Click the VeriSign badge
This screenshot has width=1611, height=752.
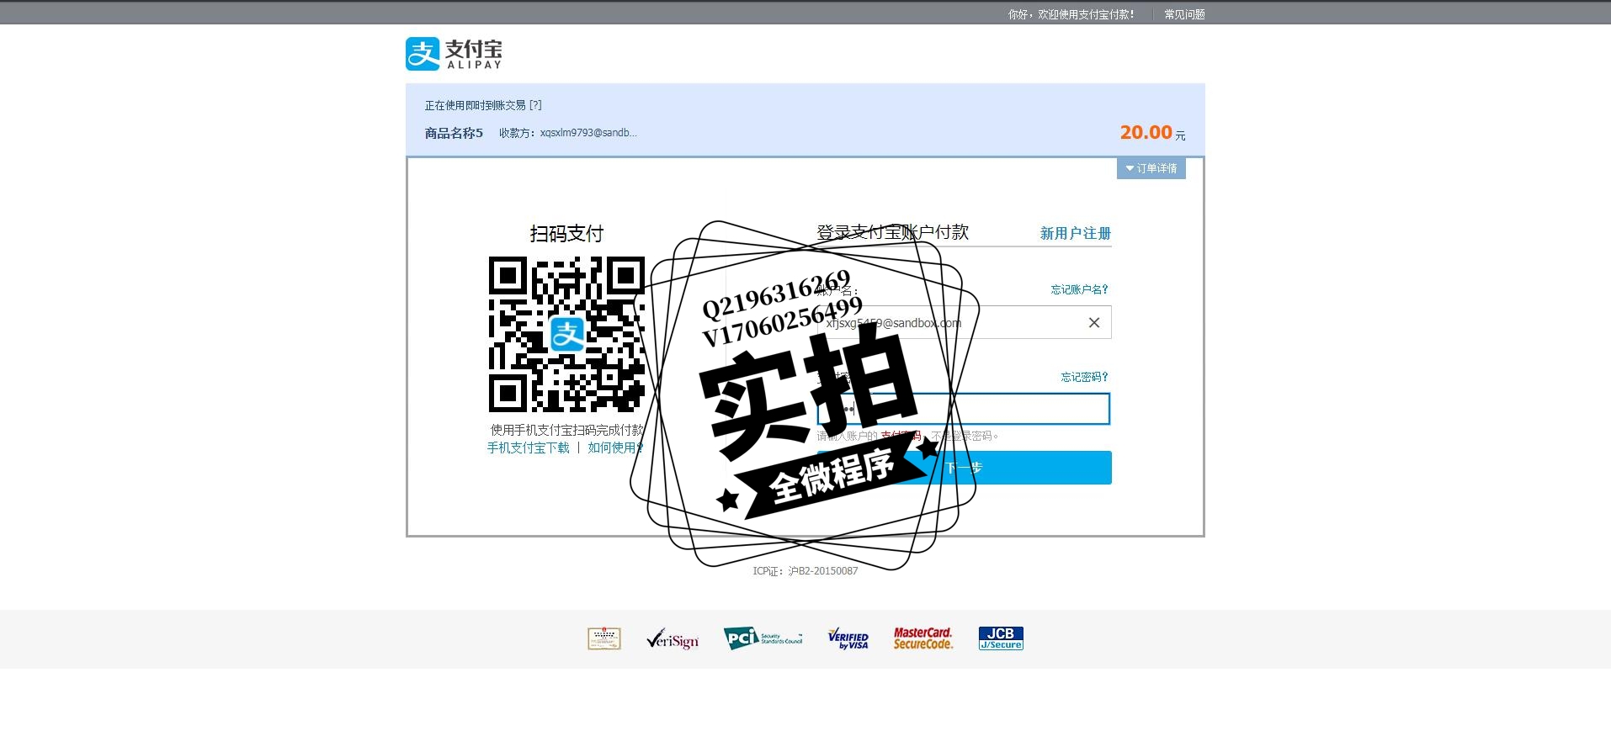pyautogui.click(x=673, y=639)
